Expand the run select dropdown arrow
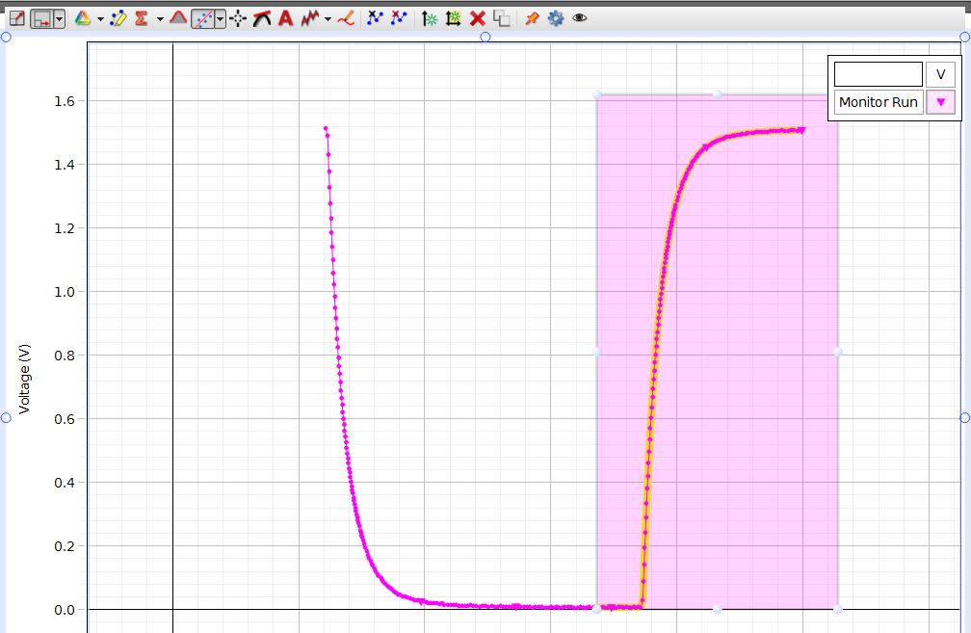 [x=100, y=19]
